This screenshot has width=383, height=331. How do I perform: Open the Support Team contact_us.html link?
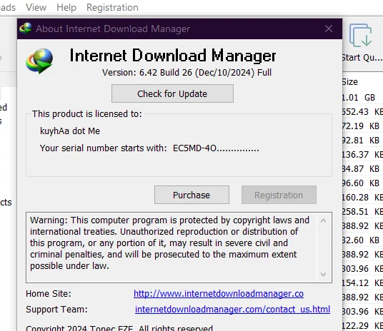point(232,310)
